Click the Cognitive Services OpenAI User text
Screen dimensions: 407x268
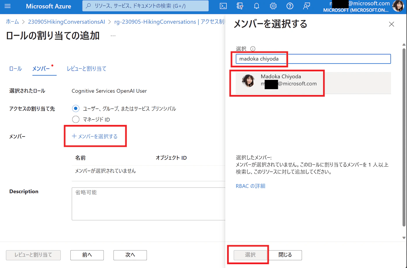109,91
